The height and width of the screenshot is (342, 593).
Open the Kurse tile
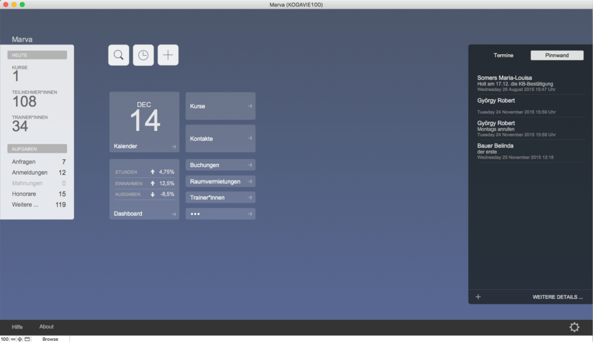point(220,106)
